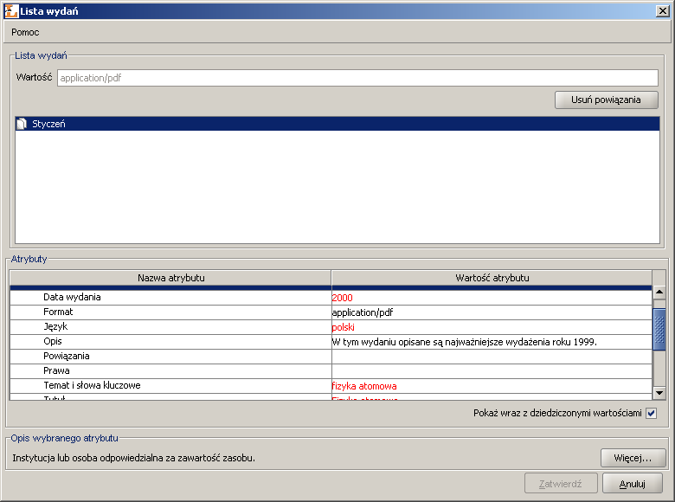Screen dimensions: 675x502
Task: Click the attributes table scrollbar thumb
Action: point(659,330)
